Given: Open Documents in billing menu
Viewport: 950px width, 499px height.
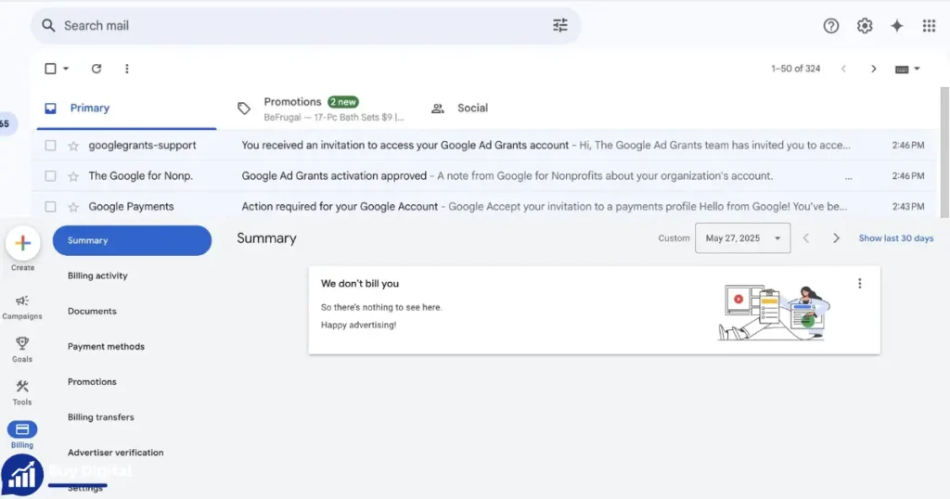Looking at the screenshot, I should coord(92,312).
